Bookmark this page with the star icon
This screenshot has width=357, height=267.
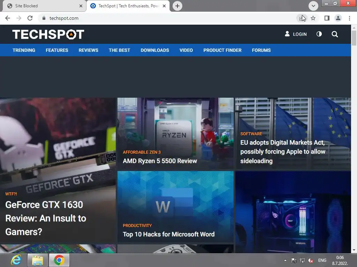click(x=313, y=18)
